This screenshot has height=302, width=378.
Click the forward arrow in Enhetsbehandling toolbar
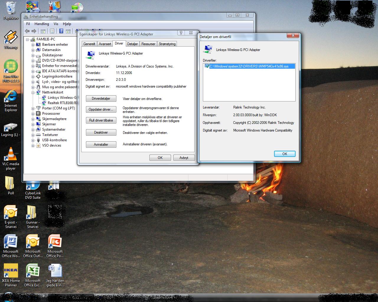[34, 31]
